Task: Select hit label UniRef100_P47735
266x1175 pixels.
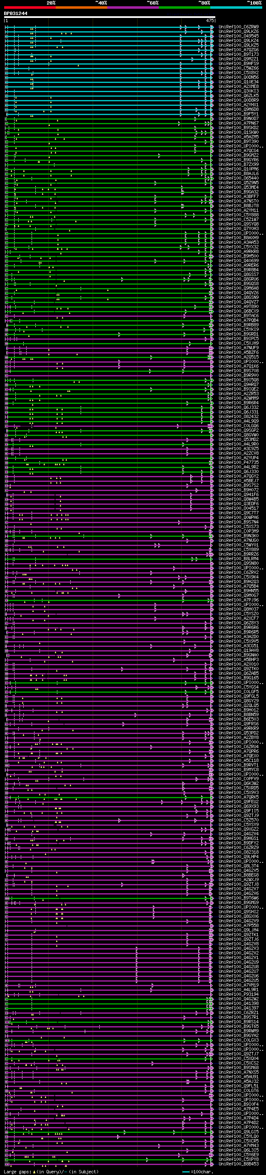Action: (x=239, y=462)
